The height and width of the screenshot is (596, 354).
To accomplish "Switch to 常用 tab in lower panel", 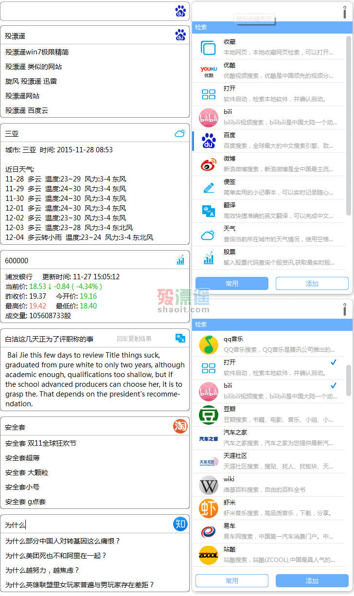I will (232, 580).
